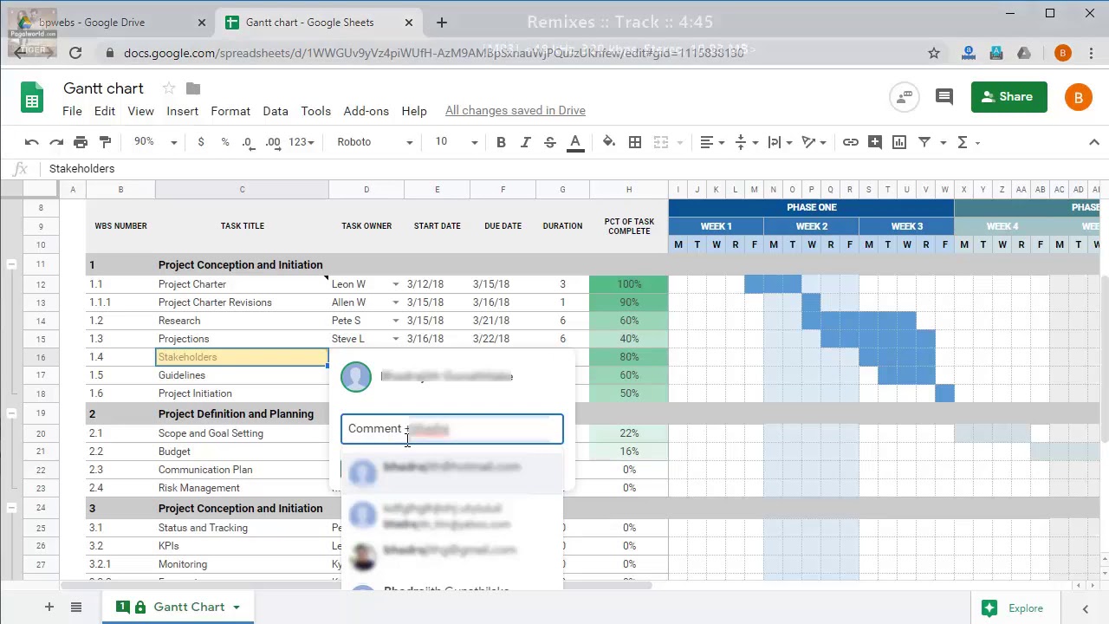
Task: Open the Edit menu
Action: click(x=105, y=111)
